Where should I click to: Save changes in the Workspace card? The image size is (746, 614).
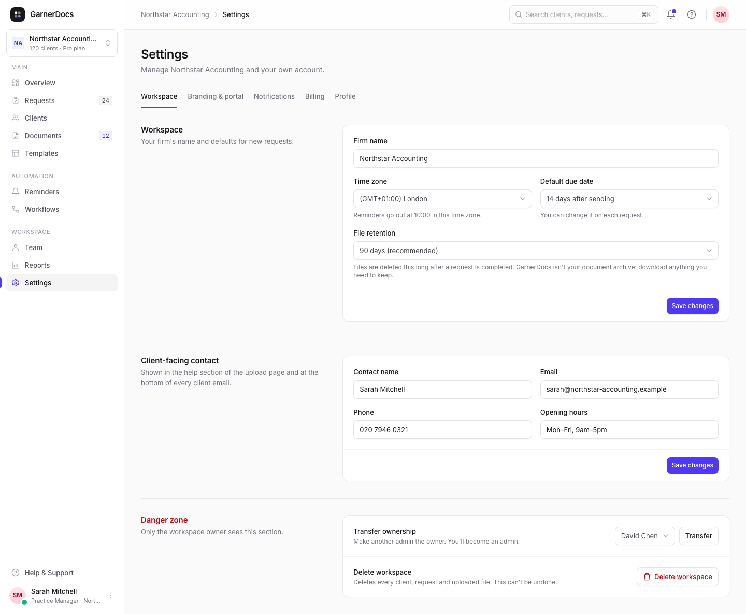click(x=692, y=306)
